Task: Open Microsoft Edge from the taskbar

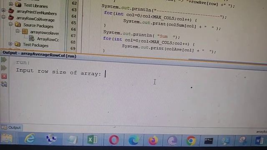Action: pos(133,140)
